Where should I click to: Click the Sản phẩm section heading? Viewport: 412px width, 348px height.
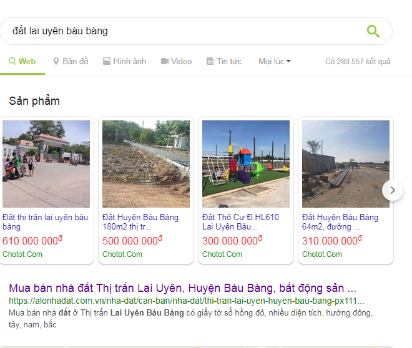34,101
